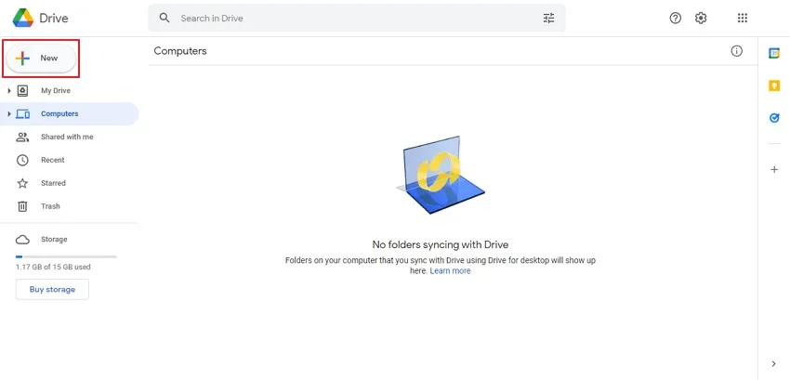Follow the Learn more link
The height and width of the screenshot is (380, 790).
pyautogui.click(x=450, y=270)
